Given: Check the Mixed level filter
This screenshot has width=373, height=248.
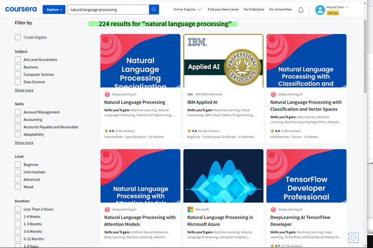Looking at the screenshot, I should tap(18, 187).
